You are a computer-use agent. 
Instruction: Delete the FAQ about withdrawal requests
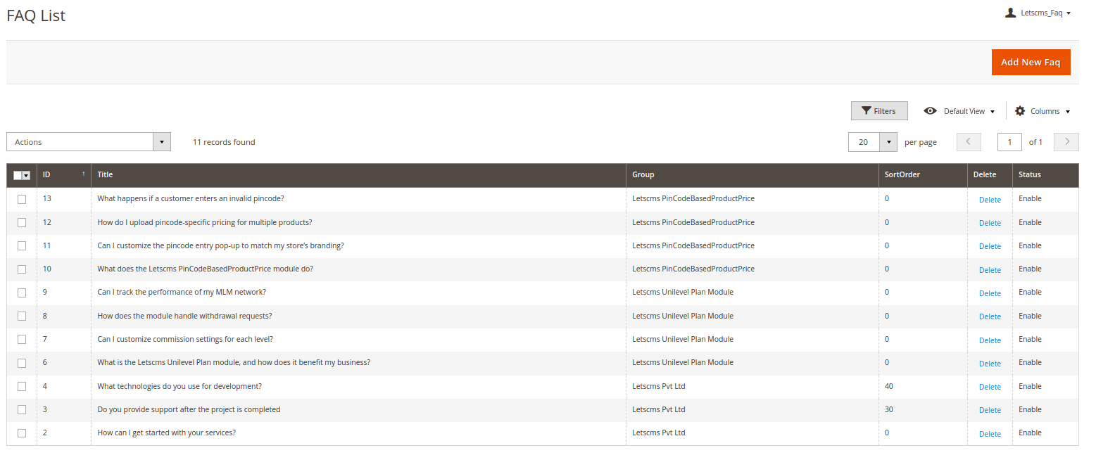tap(989, 316)
